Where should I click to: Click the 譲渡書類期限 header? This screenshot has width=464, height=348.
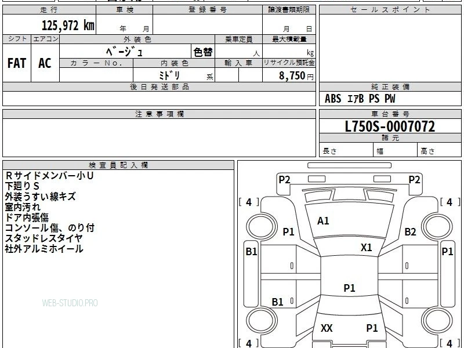click(289, 10)
